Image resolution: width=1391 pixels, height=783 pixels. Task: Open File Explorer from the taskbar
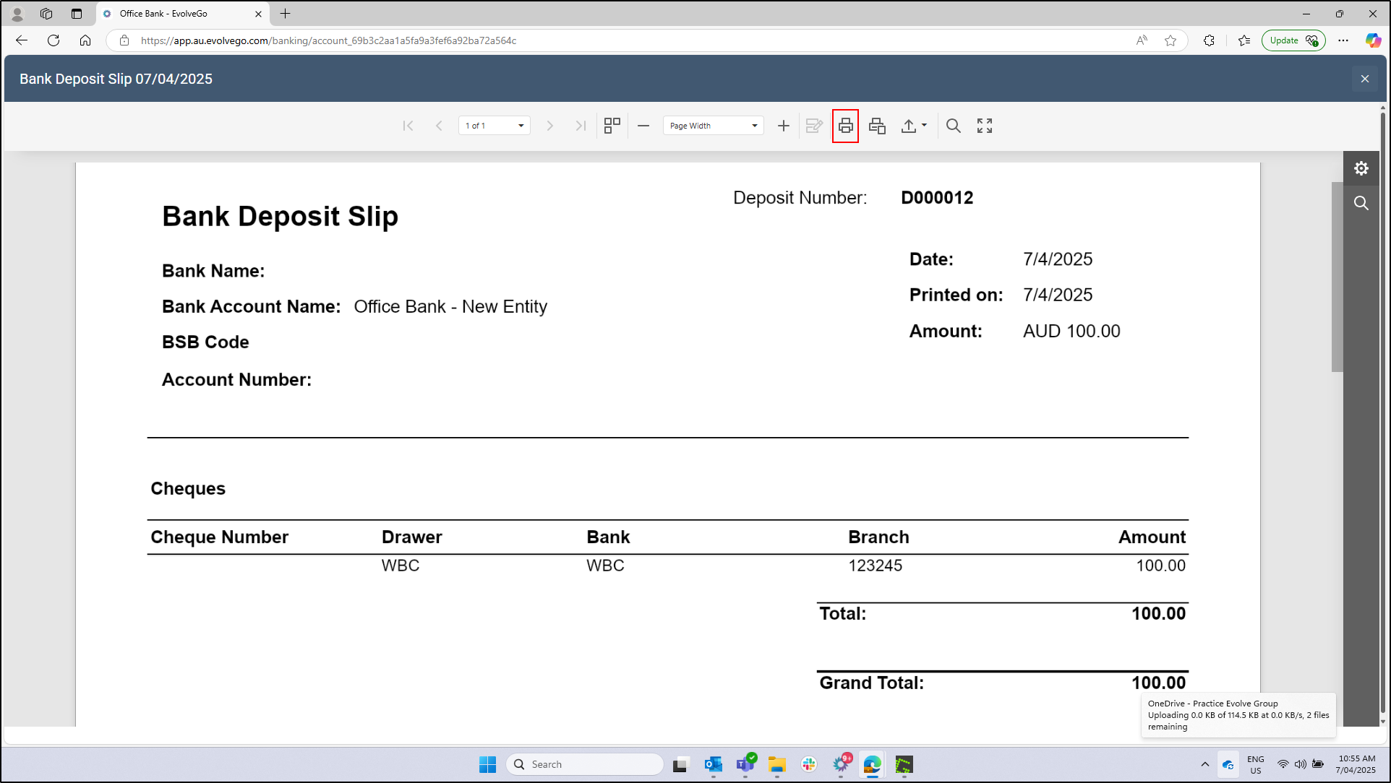tap(777, 764)
